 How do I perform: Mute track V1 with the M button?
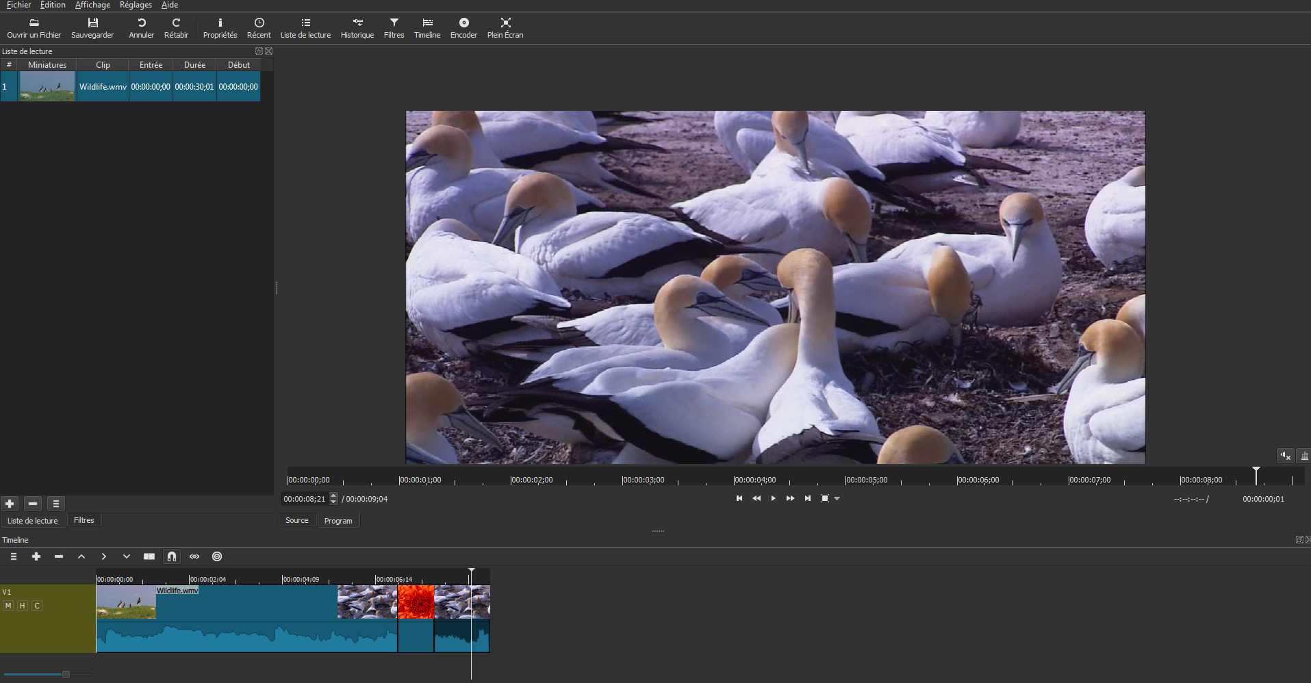(x=8, y=606)
